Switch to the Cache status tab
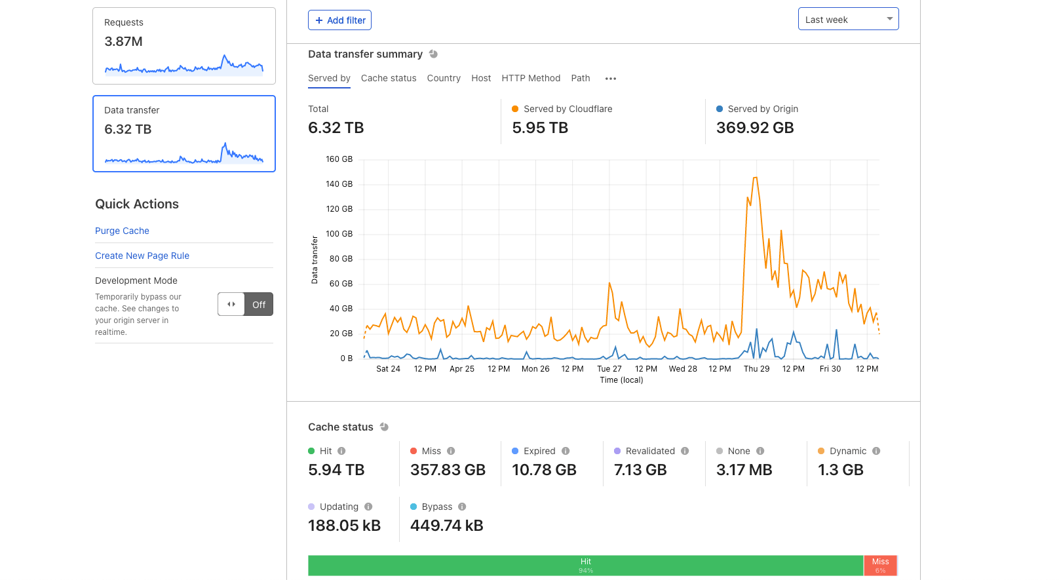1059x580 pixels. 389,78
